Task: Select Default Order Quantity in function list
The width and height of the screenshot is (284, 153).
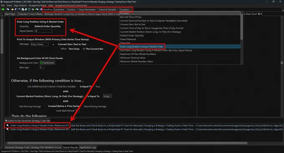Action: pyautogui.click(x=180, y=36)
